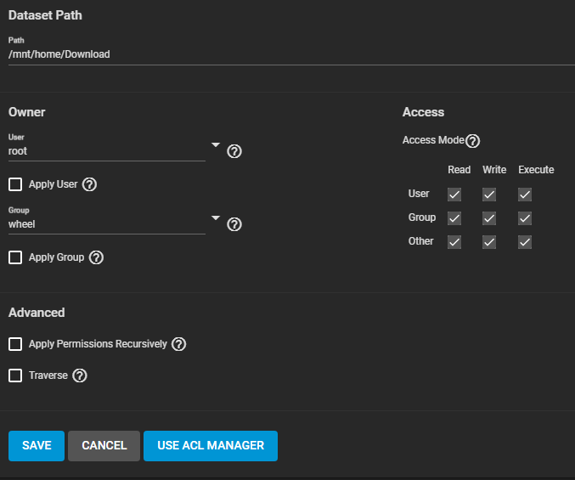Expand the User owner dropdown arrow
This screenshot has height=480, width=575.
pyautogui.click(x=216, y=145)
